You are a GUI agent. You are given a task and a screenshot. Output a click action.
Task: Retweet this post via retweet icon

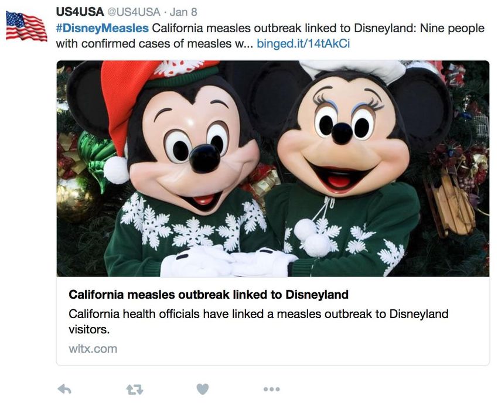[135, 390]
